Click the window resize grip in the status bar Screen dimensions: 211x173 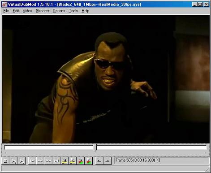[207, 169]
